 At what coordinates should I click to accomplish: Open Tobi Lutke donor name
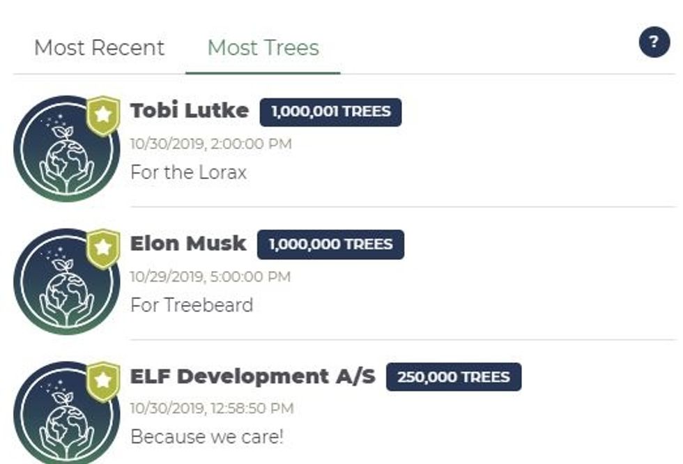(x=189, y=111)
